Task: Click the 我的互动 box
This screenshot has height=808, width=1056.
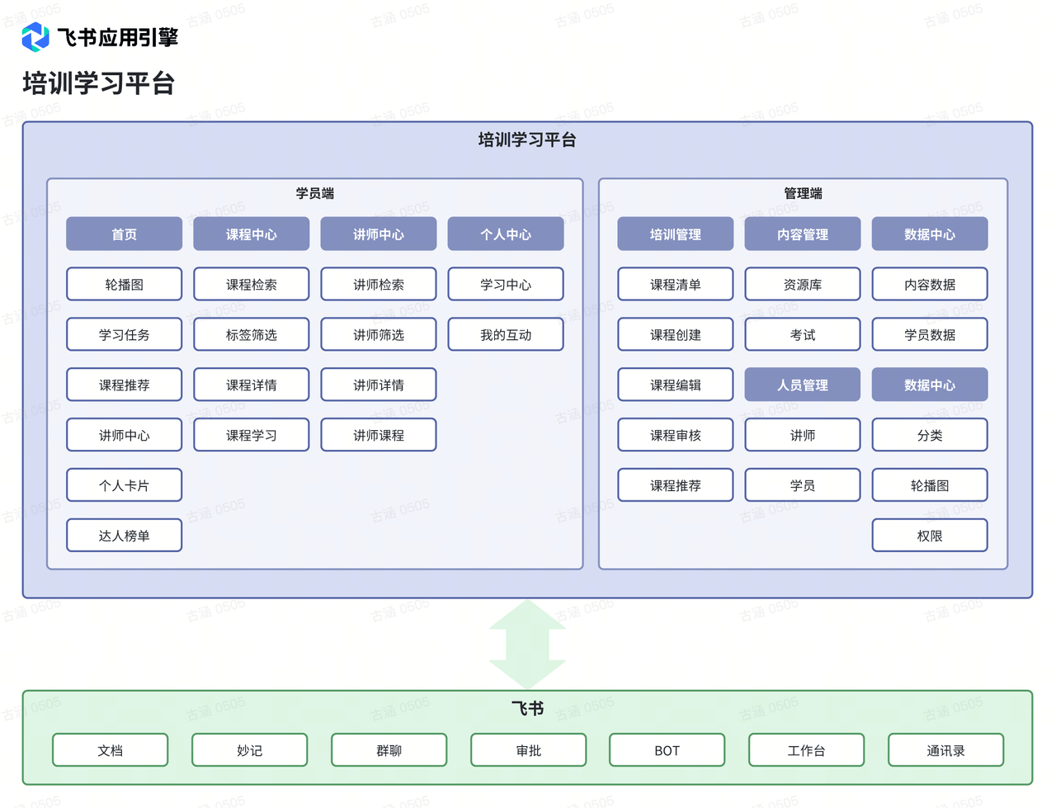Action: pos(506,334)
